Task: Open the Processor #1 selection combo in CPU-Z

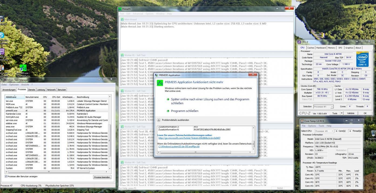Action: click(324, 107)
